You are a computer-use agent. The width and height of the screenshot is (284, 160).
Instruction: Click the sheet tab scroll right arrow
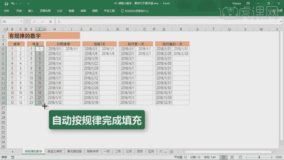pyautogui.click(x=13, y=152)
